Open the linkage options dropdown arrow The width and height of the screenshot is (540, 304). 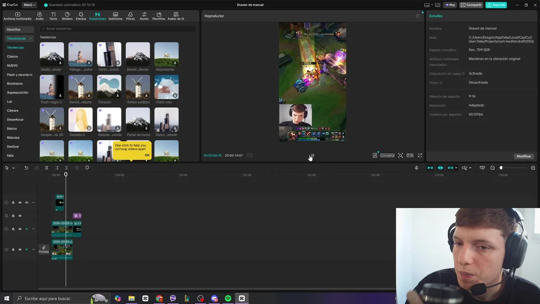[456, 168]
